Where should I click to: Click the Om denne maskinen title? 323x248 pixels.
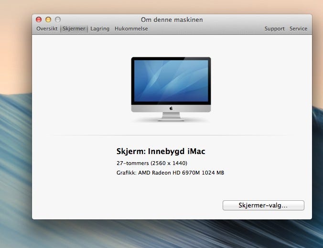click(x=172, y=20)
